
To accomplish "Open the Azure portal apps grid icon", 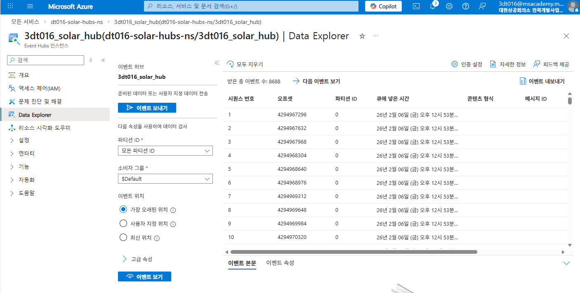I will 10,6.
